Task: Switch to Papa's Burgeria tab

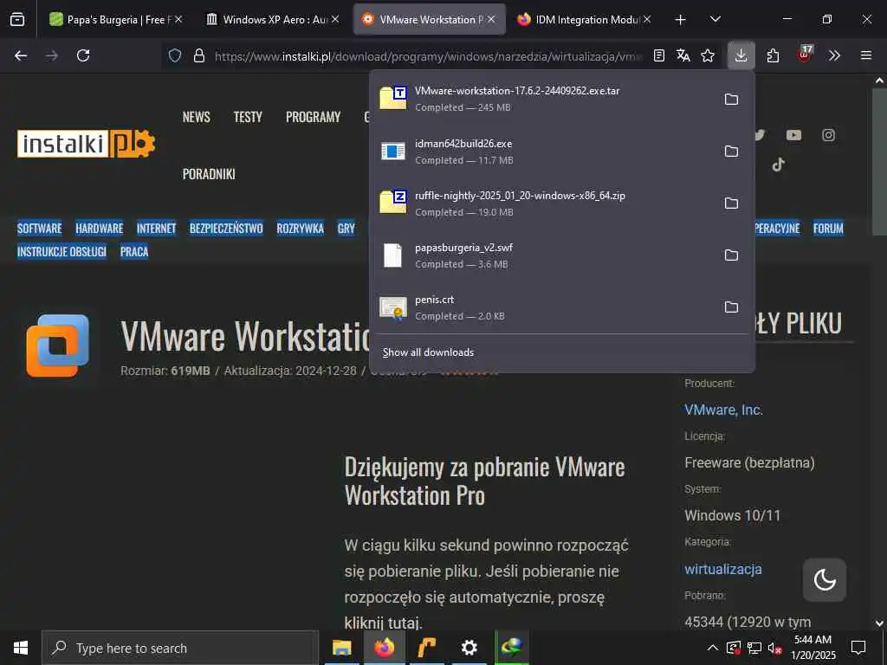Action: (115, 19)
